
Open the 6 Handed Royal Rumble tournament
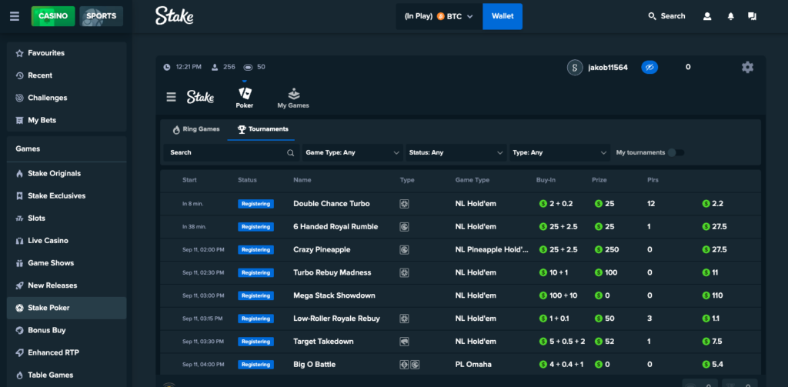pyautogui.click(x=460, y=227)
